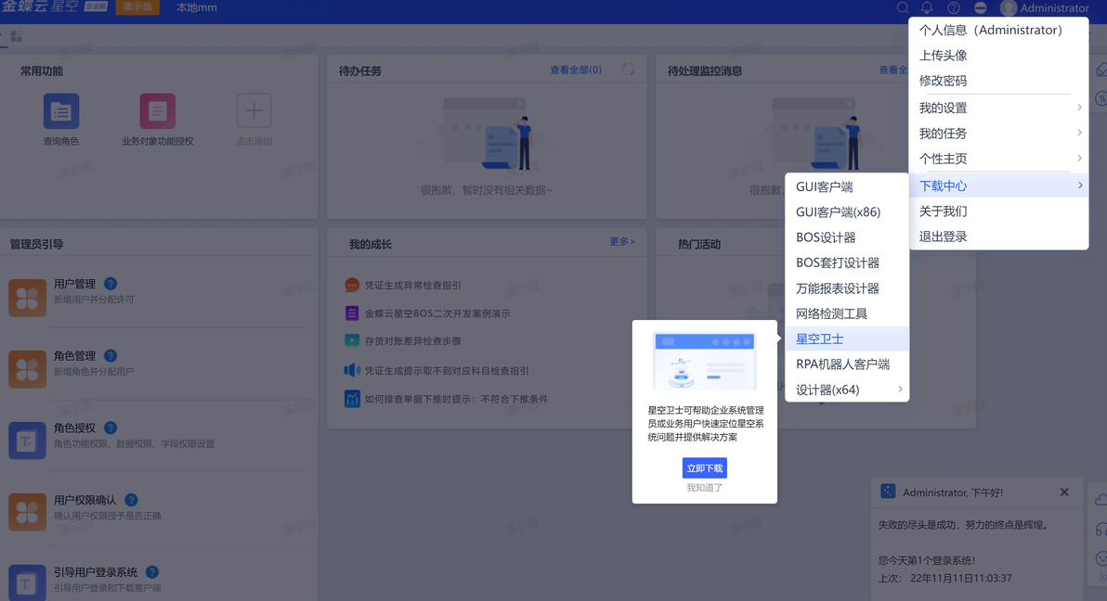Open the Administrator user dropdown

point(1046,7)
